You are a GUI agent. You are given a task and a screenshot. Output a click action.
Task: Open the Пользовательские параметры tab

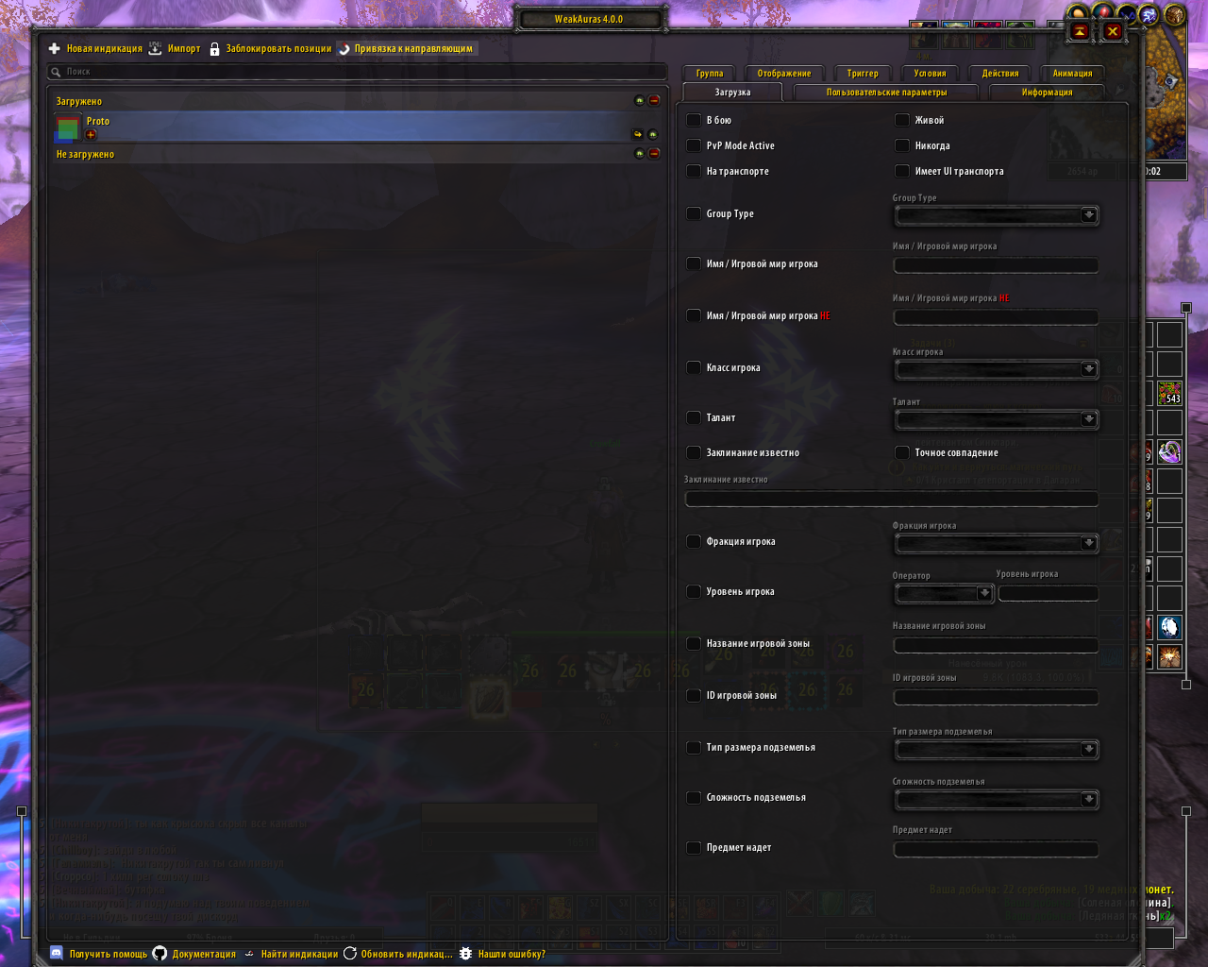[887, 92]
